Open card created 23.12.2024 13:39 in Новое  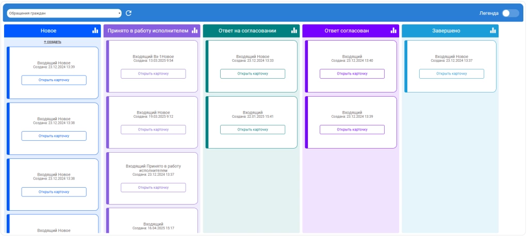point(54,80)
